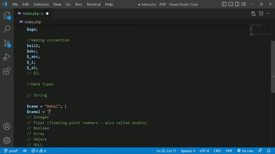Click the // String comment
This screenshot has height=154, width=275.
point(37,95)
